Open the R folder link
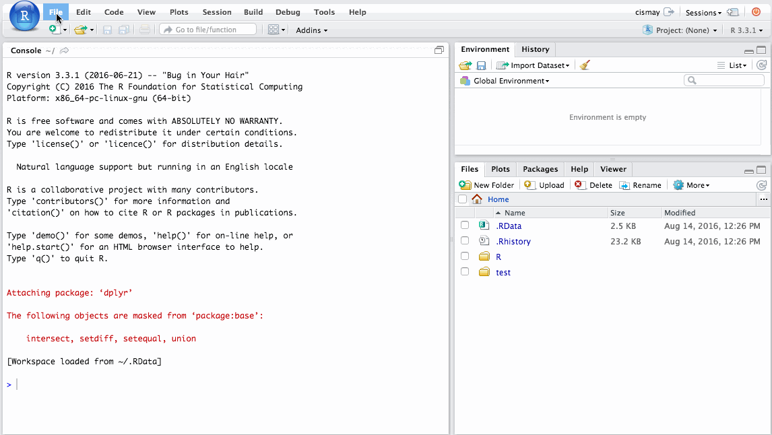The width and height of the screenshot is (772, 435). click(x=498, y=257)
